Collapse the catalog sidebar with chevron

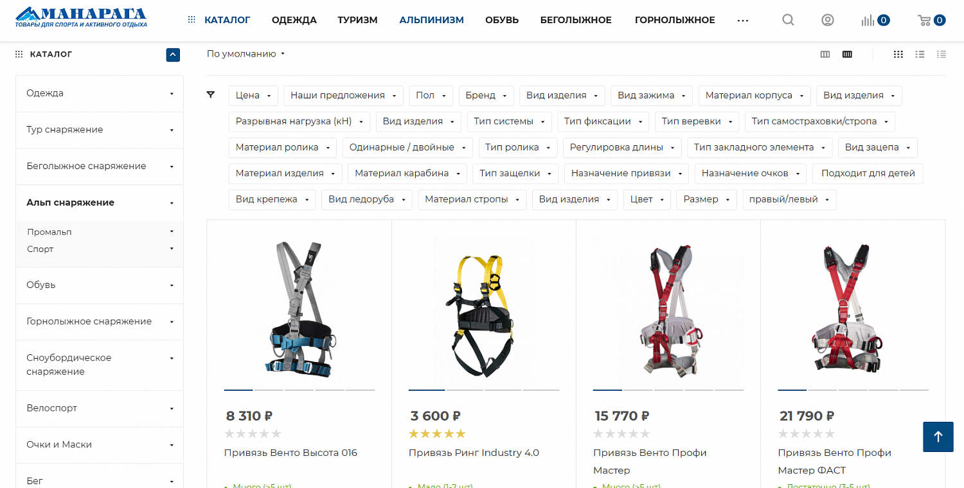pyautogui.click(x=173, y=55)
